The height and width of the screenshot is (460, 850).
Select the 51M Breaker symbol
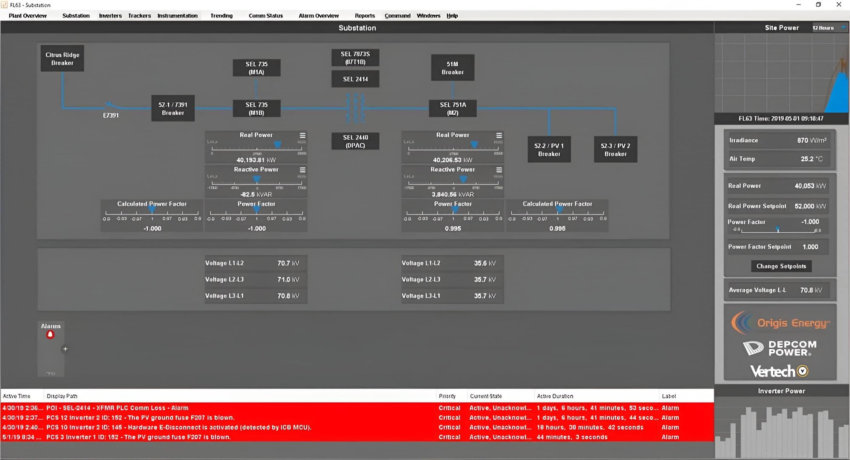(x=453, y=67)
